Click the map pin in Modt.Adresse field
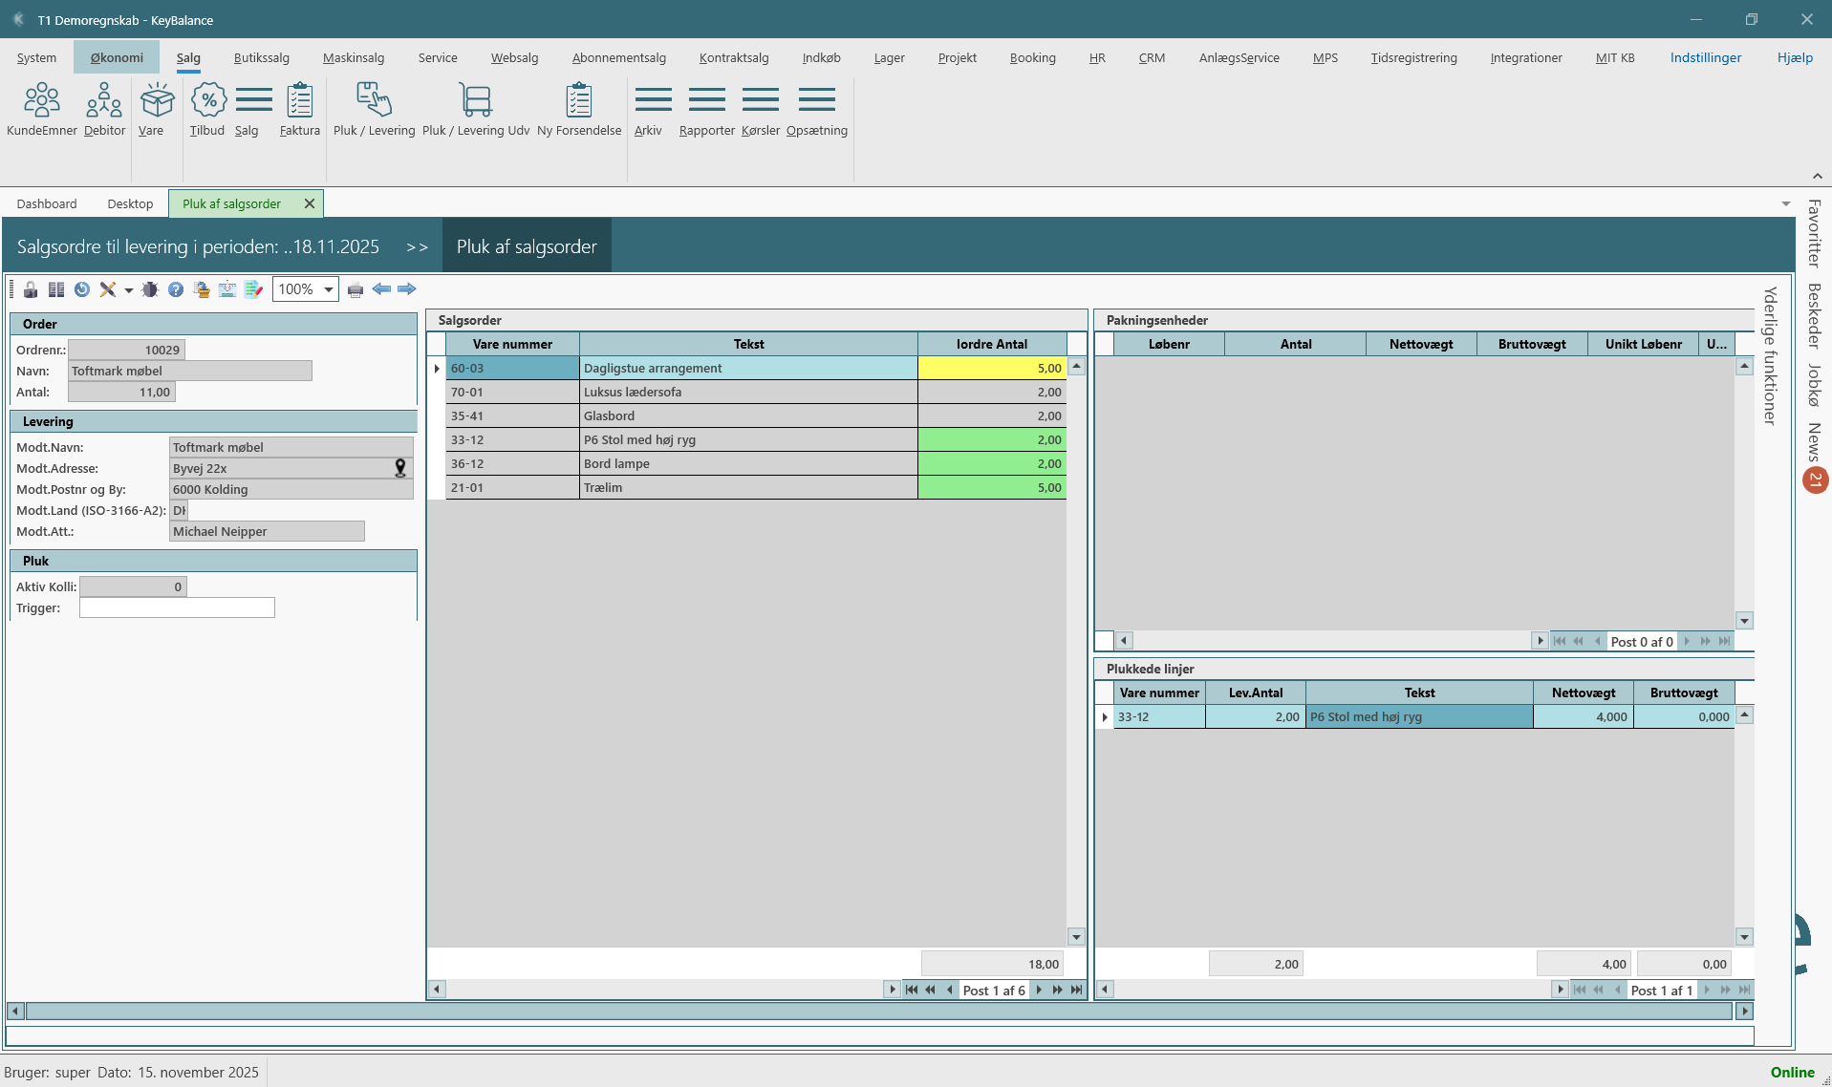The image size is (1832, 1087). [400, 468]
